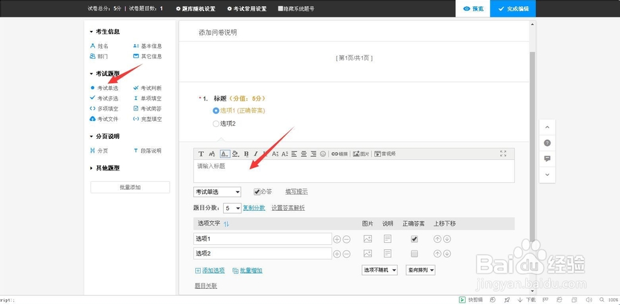Toggle 必答 required checkbox
This screenshot has width=620, height=305.
tap(257, 192)
